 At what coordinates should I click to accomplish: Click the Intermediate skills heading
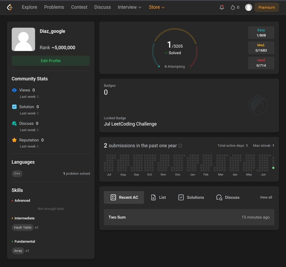(x=24, y=218)
